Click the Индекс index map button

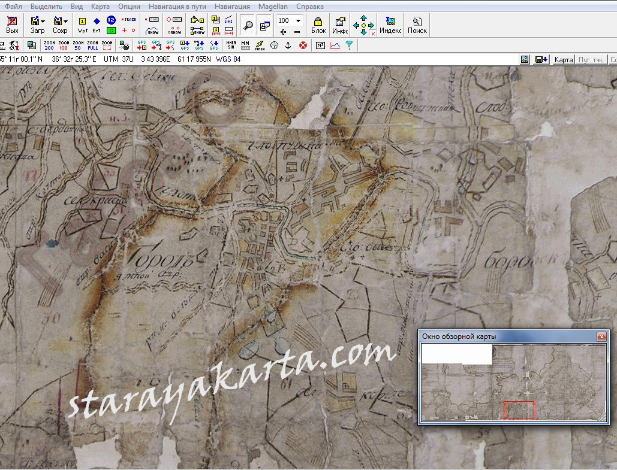point(390,26)
